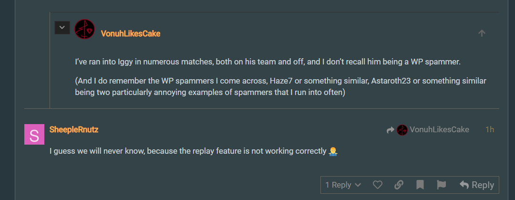Show the parent post via VonuhLikesCake reply-to label
Screen dimensions: 515x200
pos(439,130)
